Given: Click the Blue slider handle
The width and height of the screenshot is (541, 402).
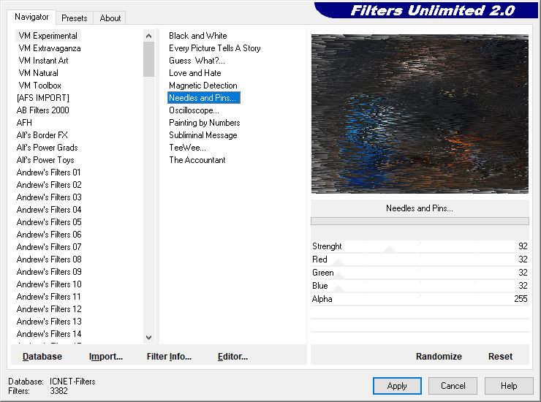Looking at the screenshot, I should (x=338, y=289).
